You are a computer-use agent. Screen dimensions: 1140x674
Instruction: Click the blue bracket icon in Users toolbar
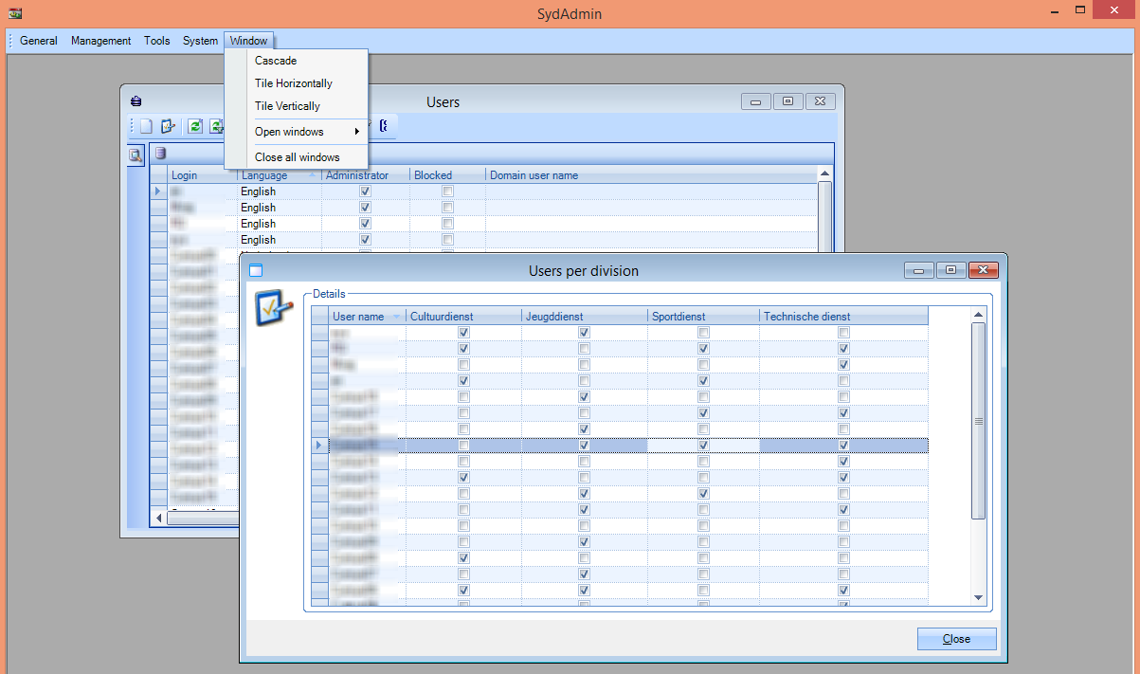click(383, 125)
